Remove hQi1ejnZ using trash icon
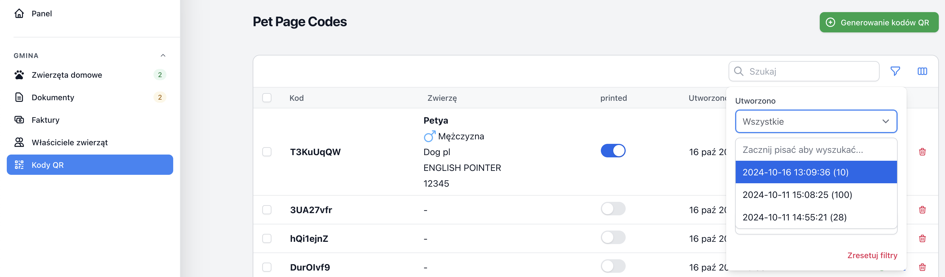The image size is (945, 277). click(x=922, y=238)
